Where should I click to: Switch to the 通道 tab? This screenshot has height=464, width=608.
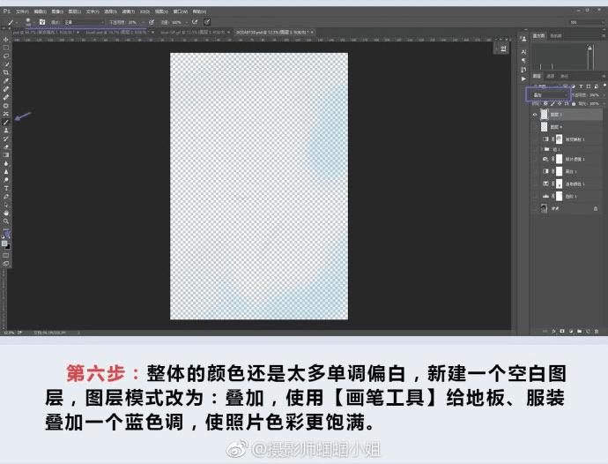(x=550, y=76)
